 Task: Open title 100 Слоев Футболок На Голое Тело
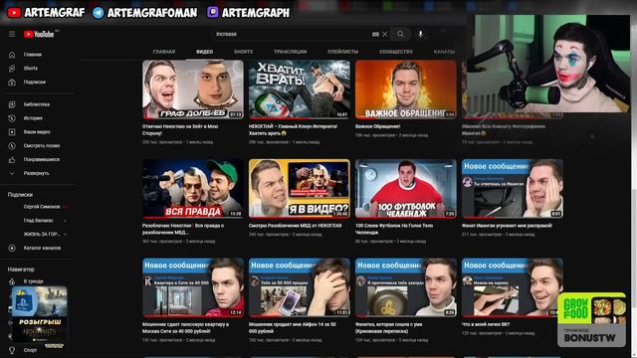394,229
